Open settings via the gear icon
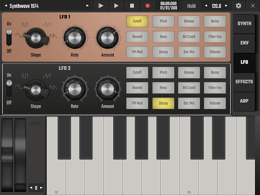 (239, 6)
